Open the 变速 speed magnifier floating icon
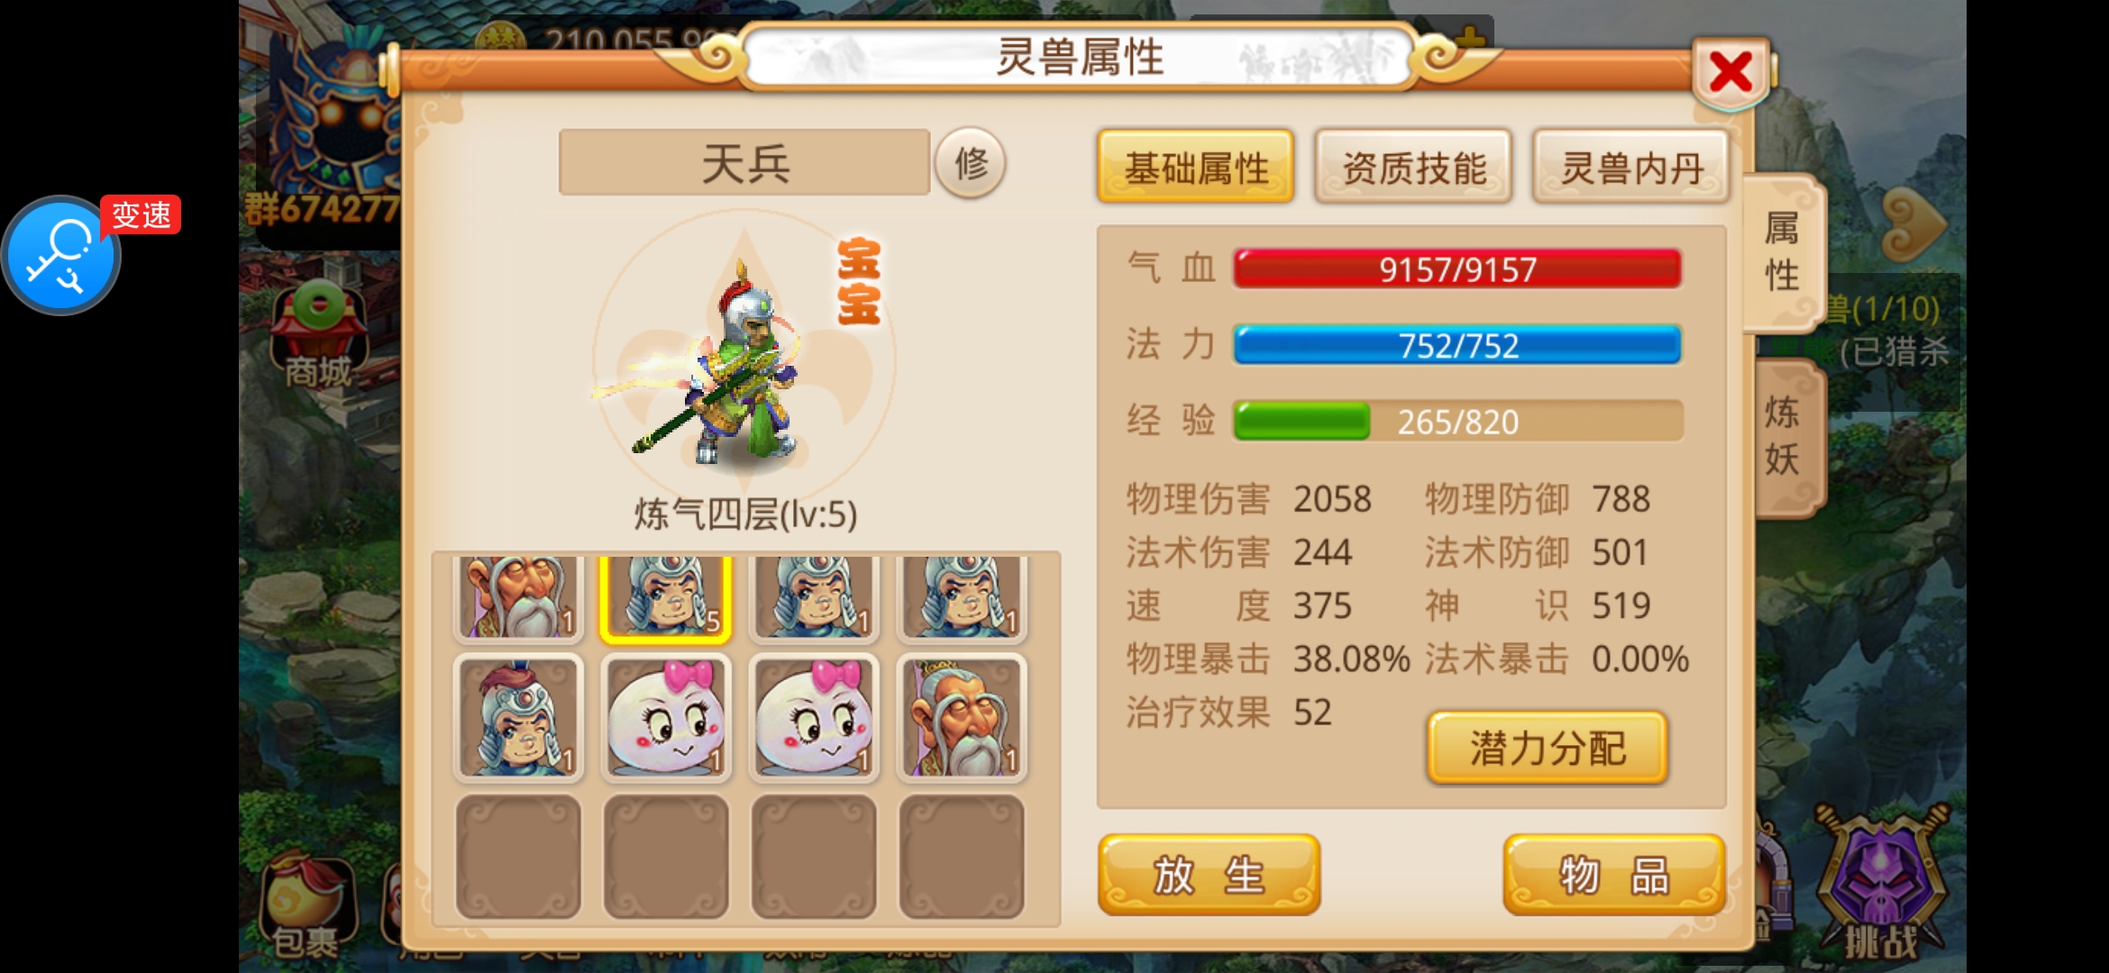Image resolution: width=2109 pixels, height=973 pixels. click(x=63, y=255)
